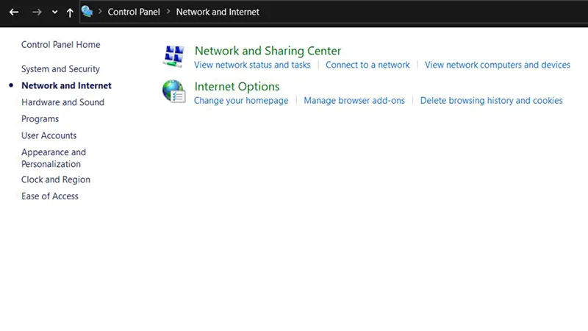Viewport: 588px width, 331px height.
Task: Open Hardware and Sound in sidebar
Action: [x=62, y=102]
